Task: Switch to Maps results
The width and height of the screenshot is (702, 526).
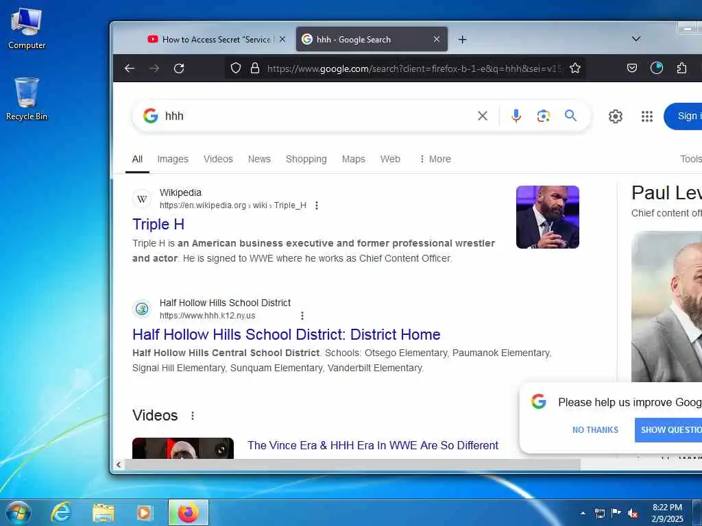Action: tap(354, 159)
